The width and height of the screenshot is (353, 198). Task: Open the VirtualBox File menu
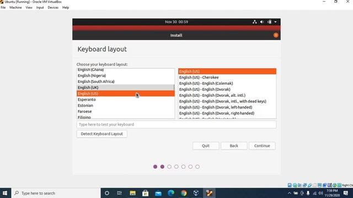click(x=3, y=7)
